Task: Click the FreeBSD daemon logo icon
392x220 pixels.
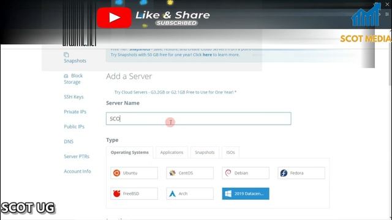Action: [x=116, y=194]
